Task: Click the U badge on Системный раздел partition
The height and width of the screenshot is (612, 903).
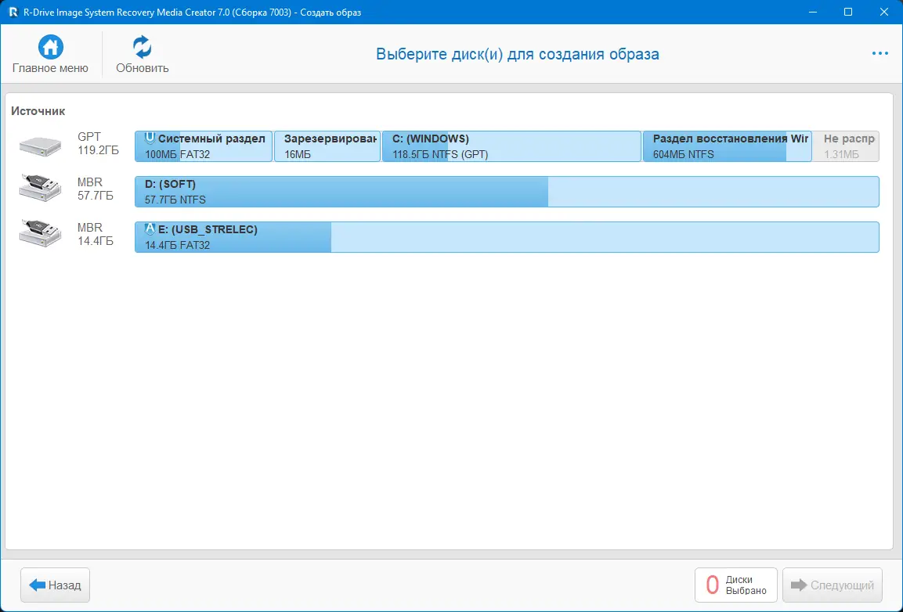Action: coord(150,139)
